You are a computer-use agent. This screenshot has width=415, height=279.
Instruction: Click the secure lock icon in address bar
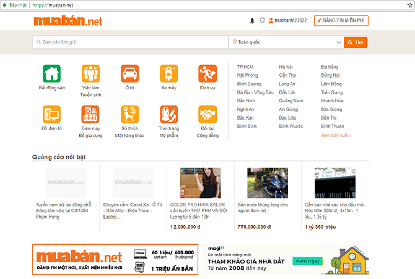(4, 5)
